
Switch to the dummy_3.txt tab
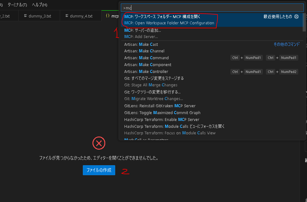point(39,16)
